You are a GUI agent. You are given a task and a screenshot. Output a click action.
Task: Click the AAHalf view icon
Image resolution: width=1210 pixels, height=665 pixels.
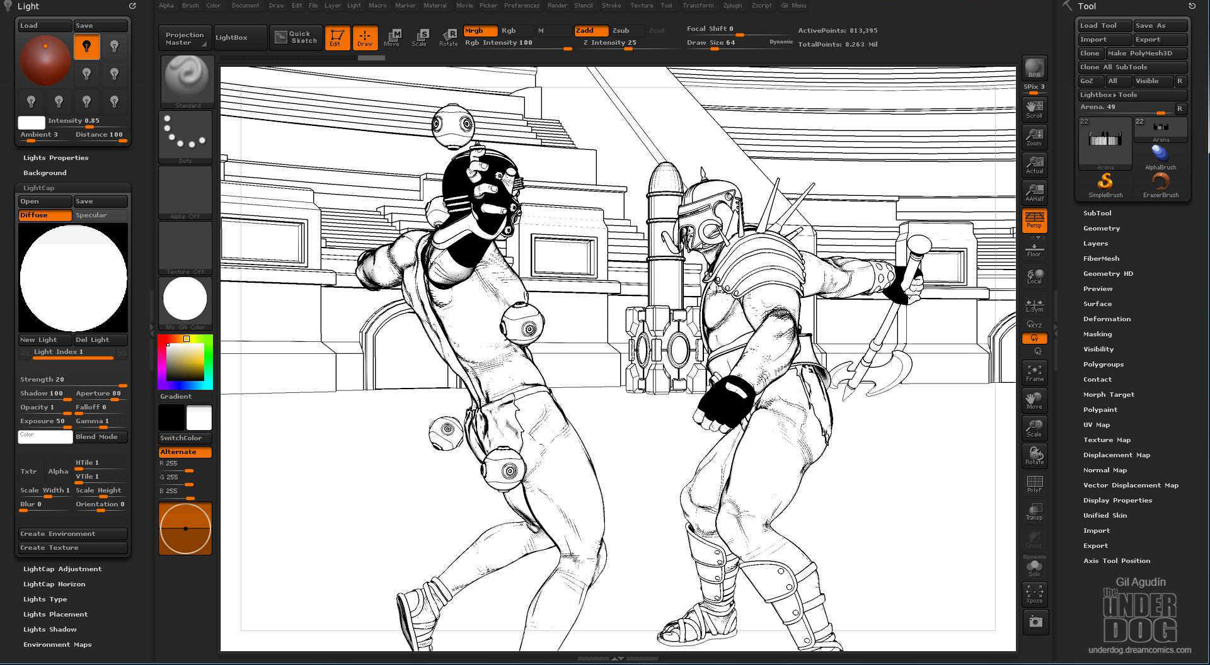[1034, 193]
